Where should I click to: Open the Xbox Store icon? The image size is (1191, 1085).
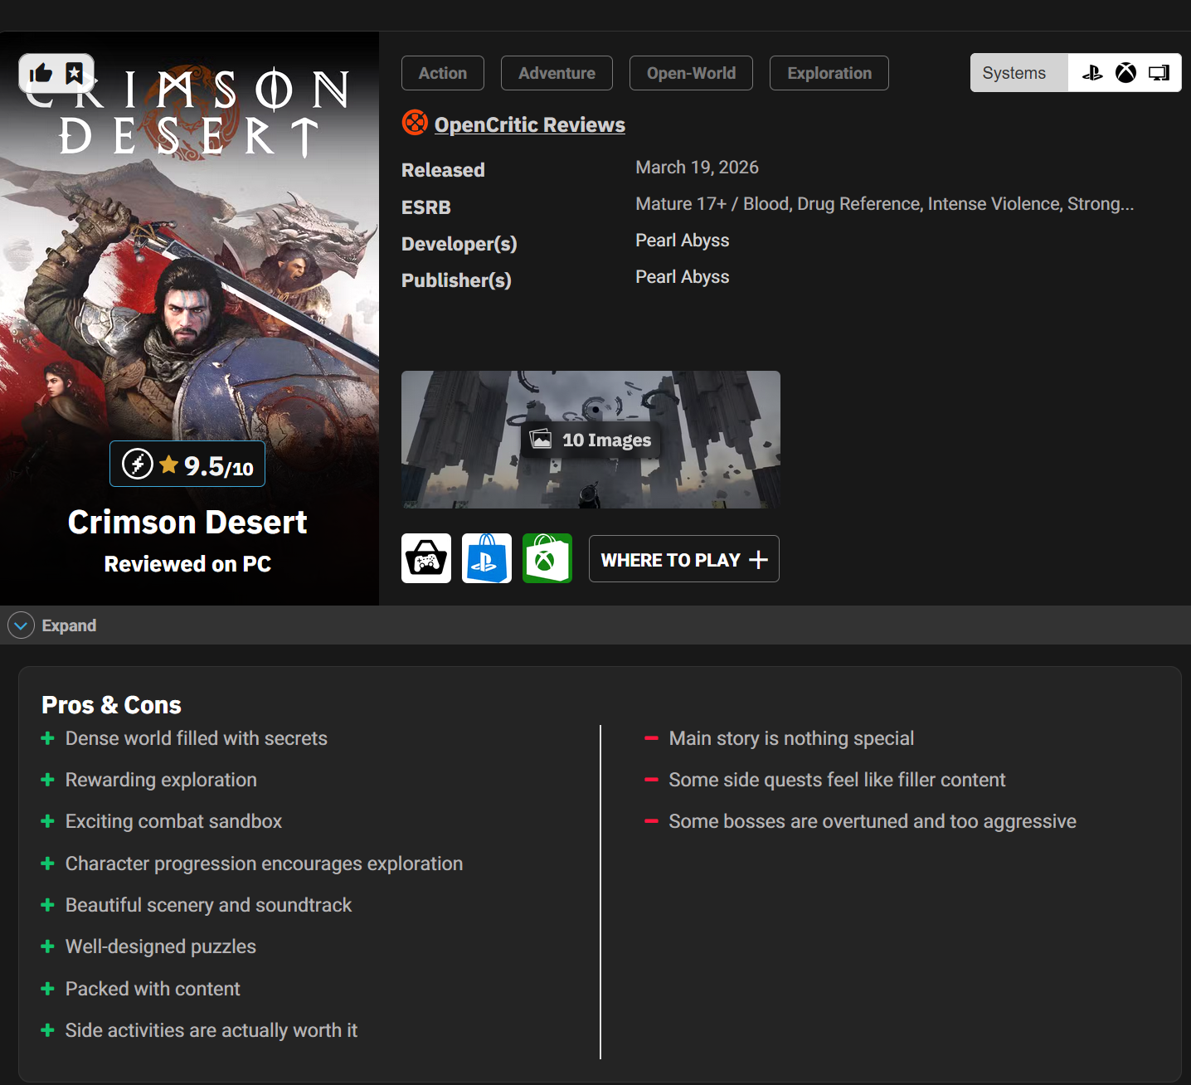[x=547, y=558]
